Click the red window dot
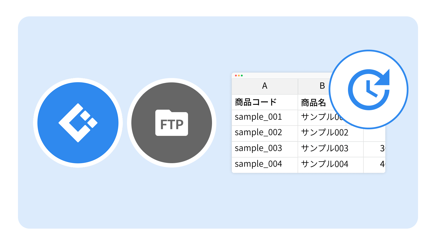The width and height of the screenshot is (436, 245). pyautogui.click(x=236, y=76)
